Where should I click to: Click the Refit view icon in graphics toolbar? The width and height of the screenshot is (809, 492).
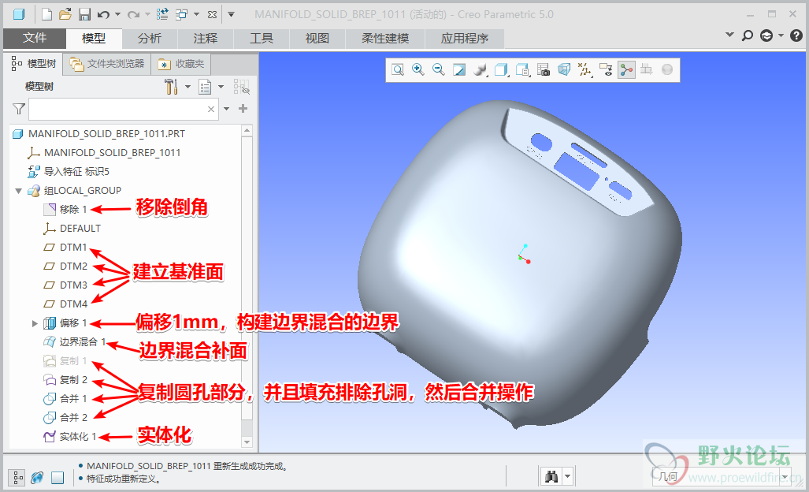tap(398, 69)
